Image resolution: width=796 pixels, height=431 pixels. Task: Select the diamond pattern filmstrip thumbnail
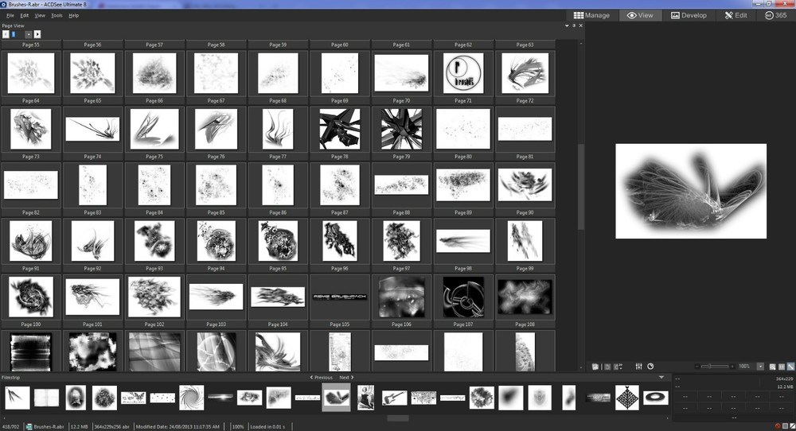[x=627, y=398]
